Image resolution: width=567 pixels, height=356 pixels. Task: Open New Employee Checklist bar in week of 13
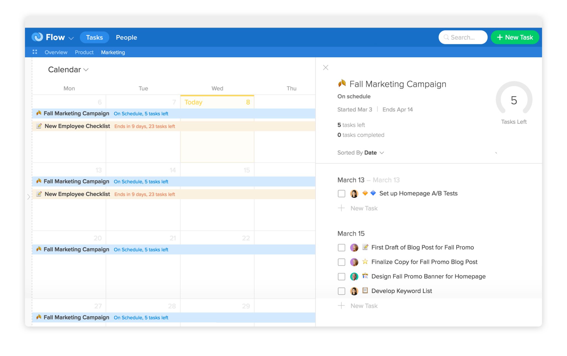coord(174,194)
